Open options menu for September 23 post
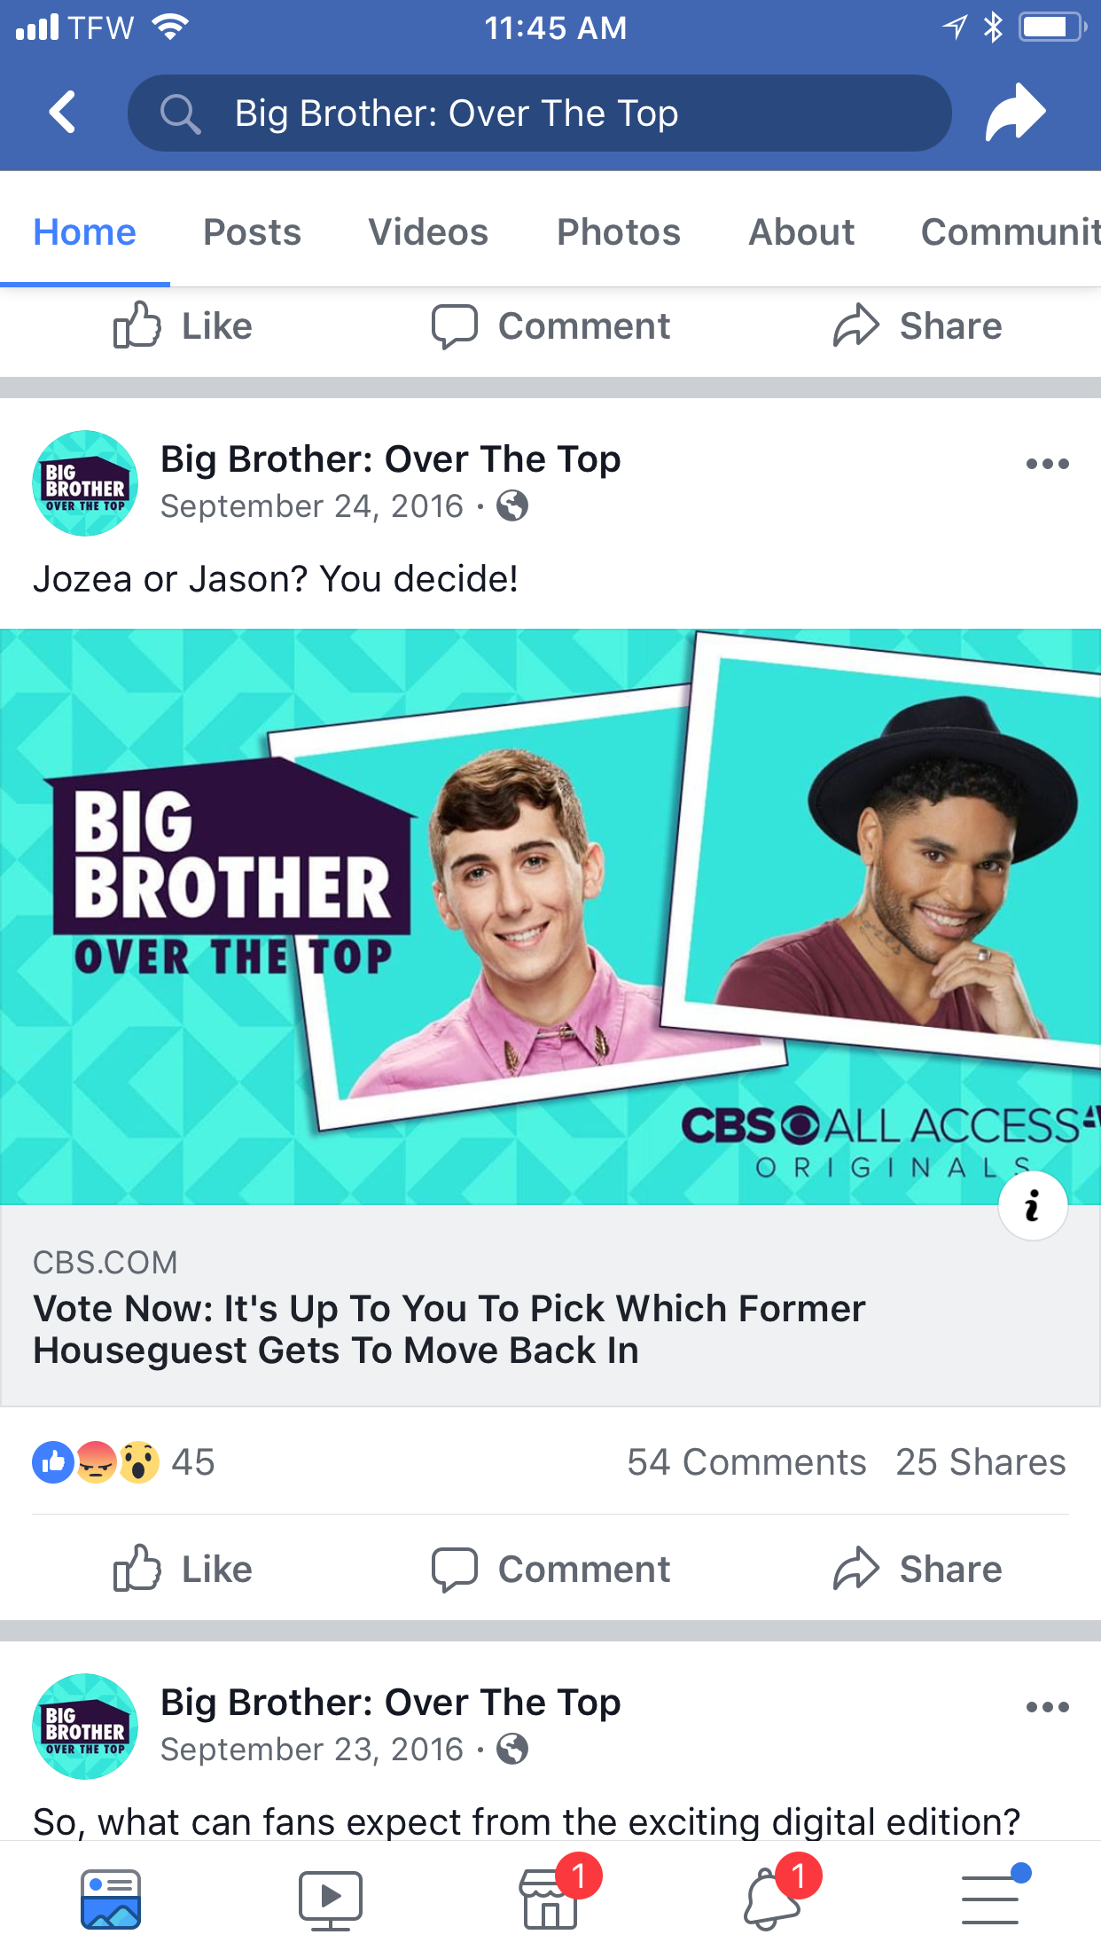The height and width of the screenshot is (1958, 1101). (1047, 1707)
